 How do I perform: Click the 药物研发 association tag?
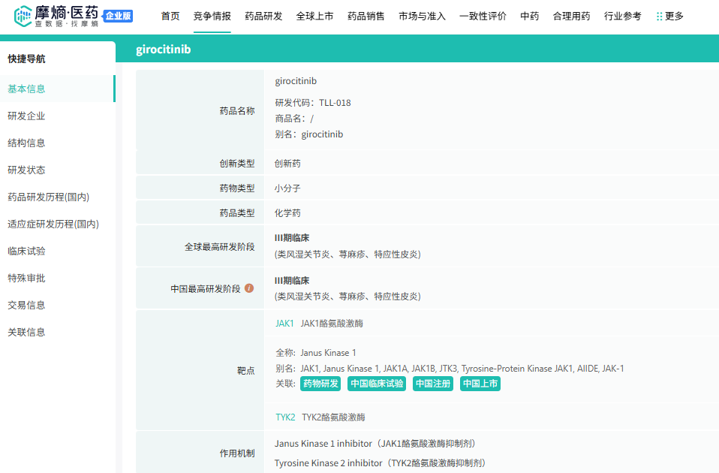tap(320, 384)
